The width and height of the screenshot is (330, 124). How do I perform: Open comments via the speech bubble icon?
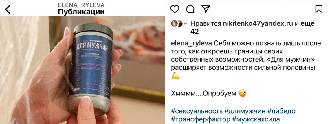[x=190, y=9]
